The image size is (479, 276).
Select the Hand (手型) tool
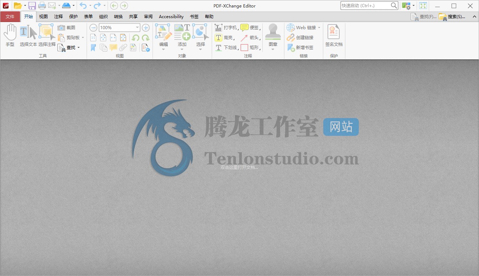pyautogui.click(x=10, y=35)
